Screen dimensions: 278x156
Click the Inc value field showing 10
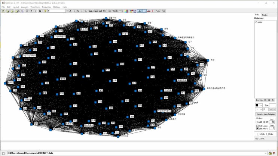[x=272, y=122]
